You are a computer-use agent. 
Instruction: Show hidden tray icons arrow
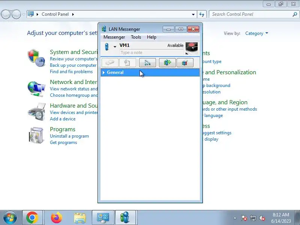click(235, 218)
